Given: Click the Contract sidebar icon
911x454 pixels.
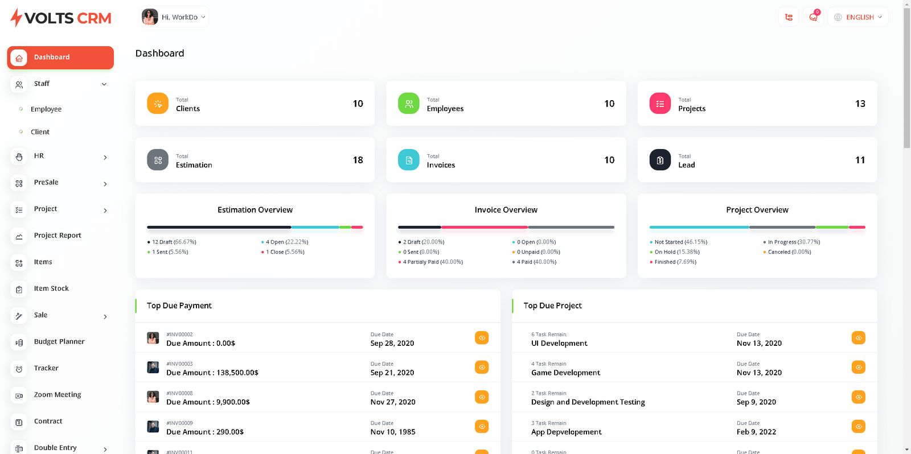Looking at the screenshot, I should click(19, 422).
